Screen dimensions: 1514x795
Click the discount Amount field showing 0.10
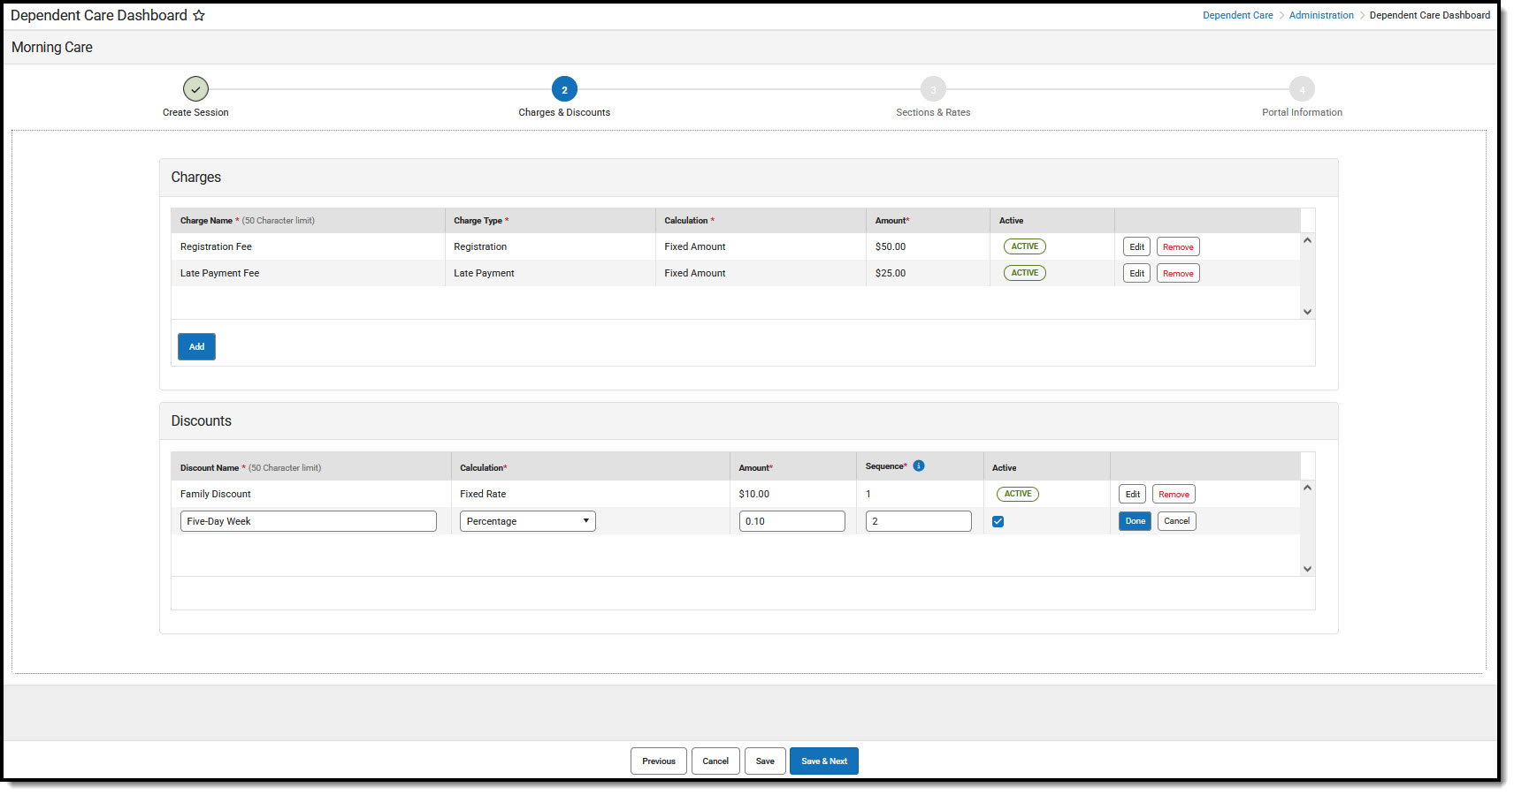pyautogui.click(x=792, y=521)
